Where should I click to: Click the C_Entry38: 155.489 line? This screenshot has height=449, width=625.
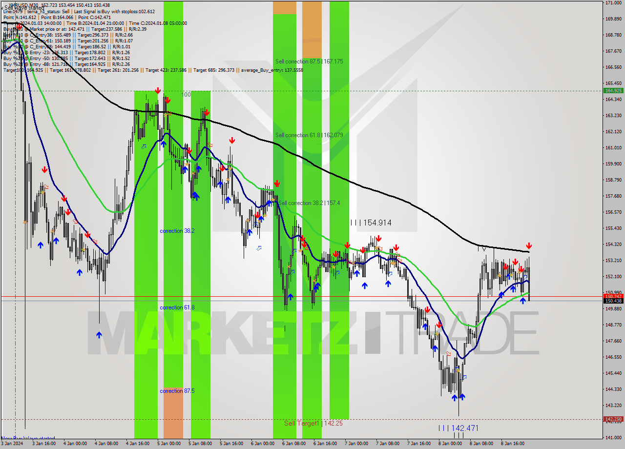click(68, 35)
